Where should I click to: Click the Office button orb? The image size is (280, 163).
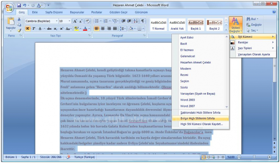9,8
